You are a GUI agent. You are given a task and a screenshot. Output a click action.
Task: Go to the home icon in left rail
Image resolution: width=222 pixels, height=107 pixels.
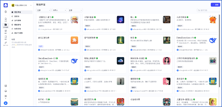pos(6,18)
